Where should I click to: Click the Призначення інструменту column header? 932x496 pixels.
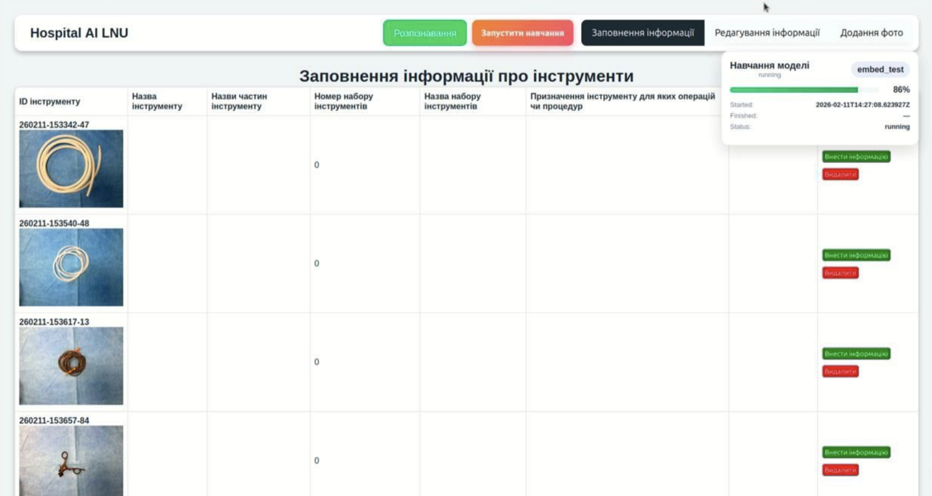click(x=622, y=101)
